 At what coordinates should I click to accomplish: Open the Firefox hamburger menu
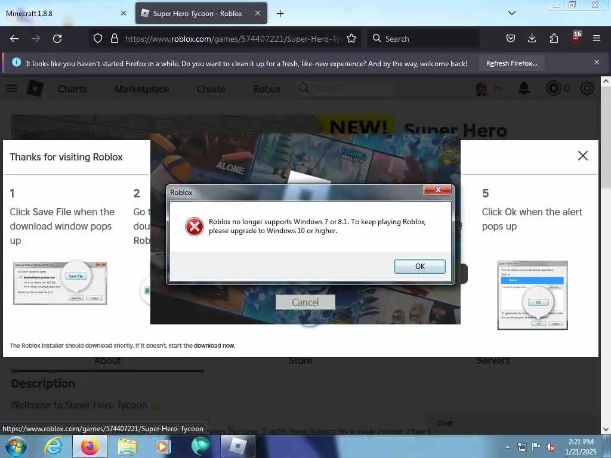[597, 39]
